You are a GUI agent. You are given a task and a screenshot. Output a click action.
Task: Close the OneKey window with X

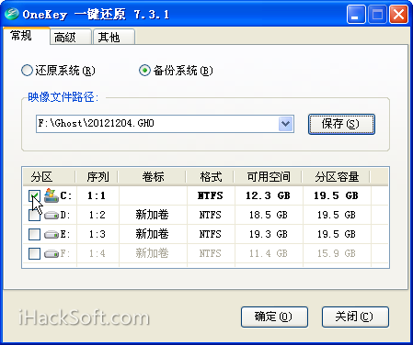click(398, 14)
